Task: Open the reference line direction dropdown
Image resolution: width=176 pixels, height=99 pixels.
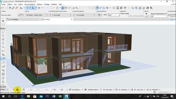Action: click(x=99, y=15)
